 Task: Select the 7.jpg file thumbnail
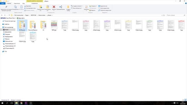click(x=181, y=25)
